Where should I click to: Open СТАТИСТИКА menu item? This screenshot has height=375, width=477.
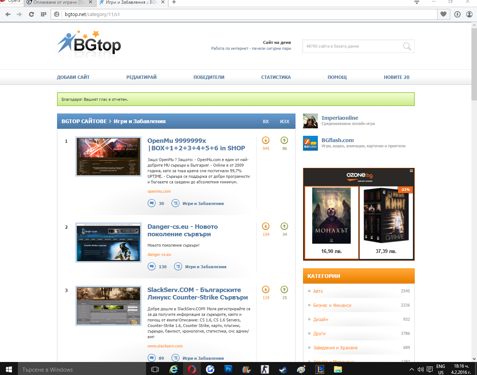pos(276,77)
